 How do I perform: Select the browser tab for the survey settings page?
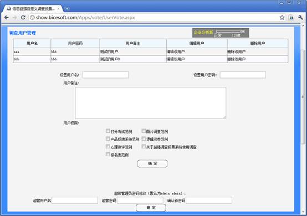pos(32,9)
